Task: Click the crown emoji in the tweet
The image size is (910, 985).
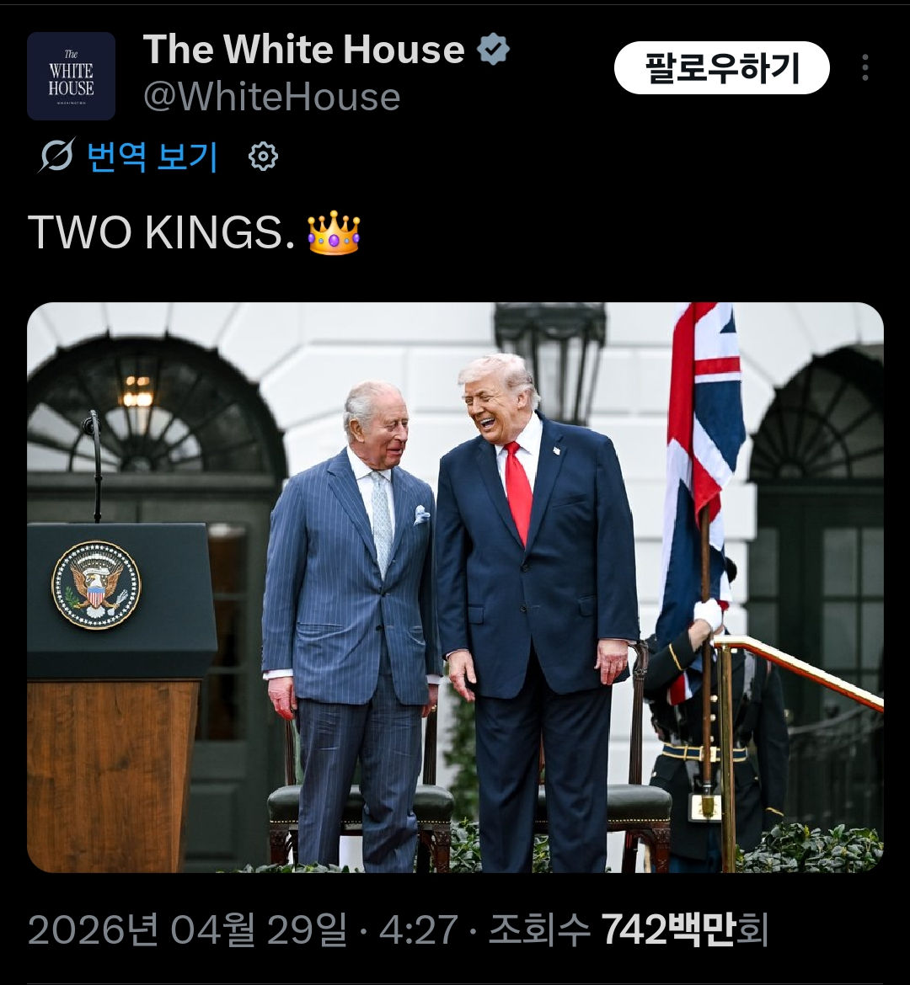Action: tap(334, 233)
